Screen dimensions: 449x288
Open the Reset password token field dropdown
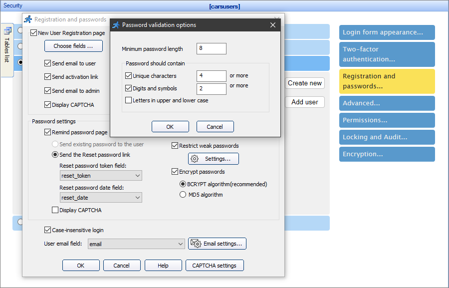click(137, 176)
